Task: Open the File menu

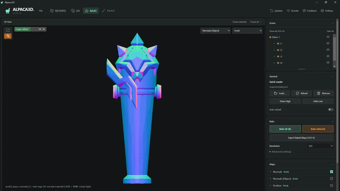Action: (41, 11)
